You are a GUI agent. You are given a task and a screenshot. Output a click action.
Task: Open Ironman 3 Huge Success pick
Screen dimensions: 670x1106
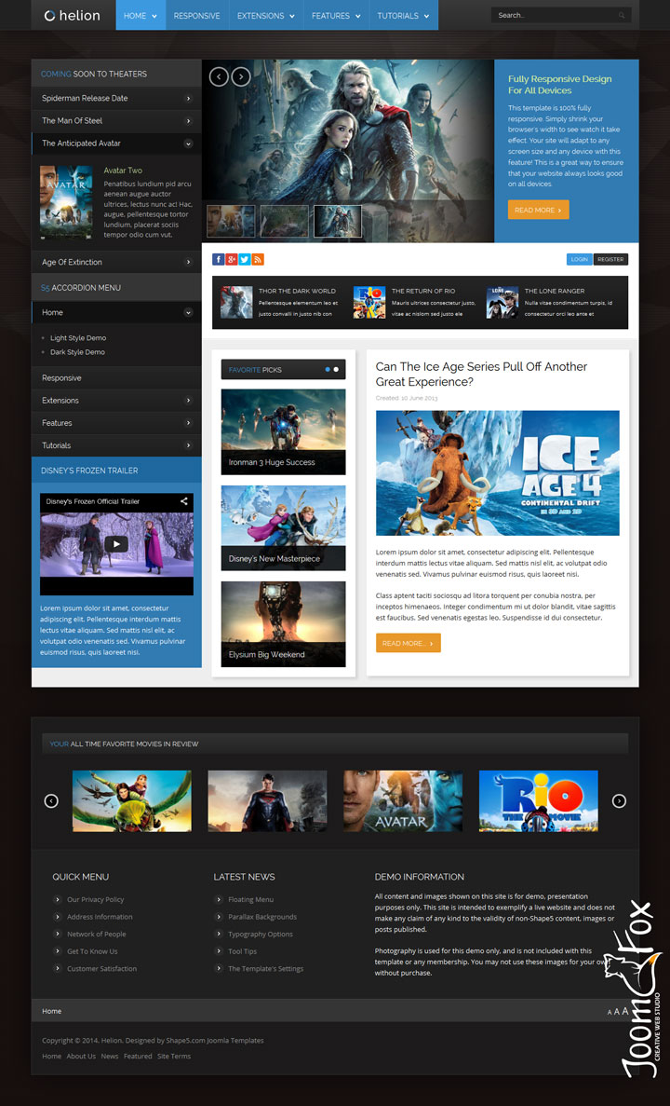coord(283,431)
